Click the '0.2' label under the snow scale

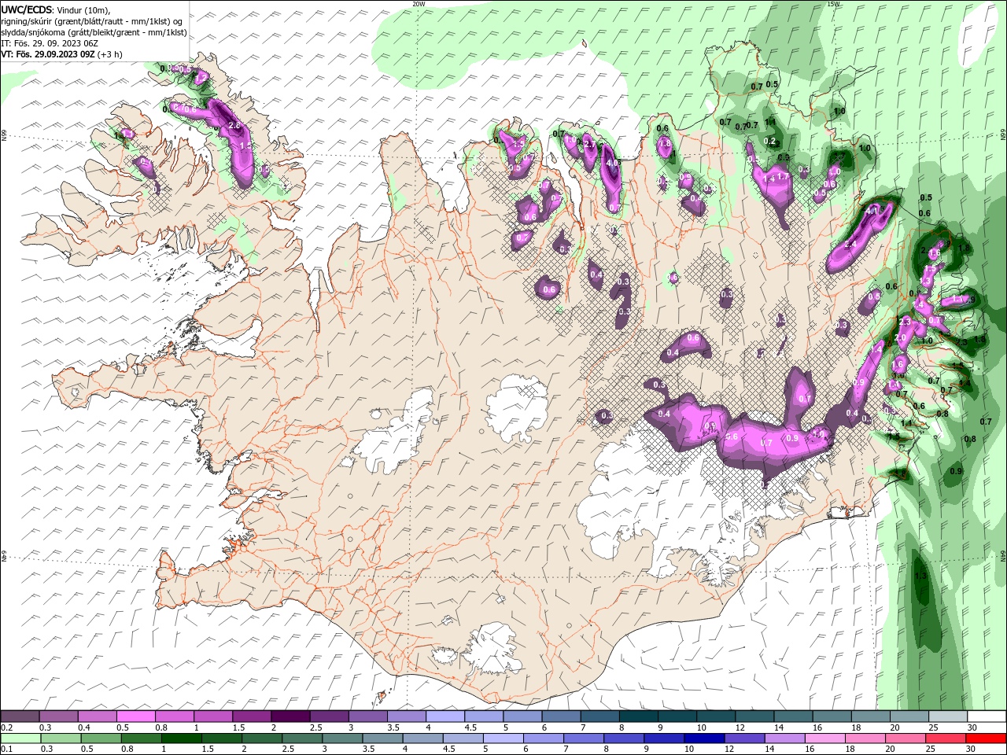click(x=6, y=727)
